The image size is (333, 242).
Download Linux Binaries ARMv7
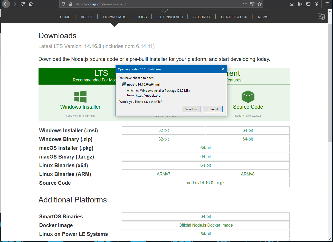[x=164, y=174]
